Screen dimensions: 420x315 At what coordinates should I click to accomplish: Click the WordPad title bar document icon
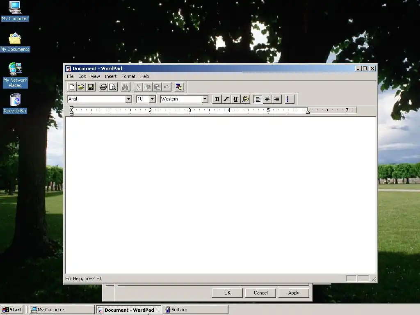[x=68, y=68]
